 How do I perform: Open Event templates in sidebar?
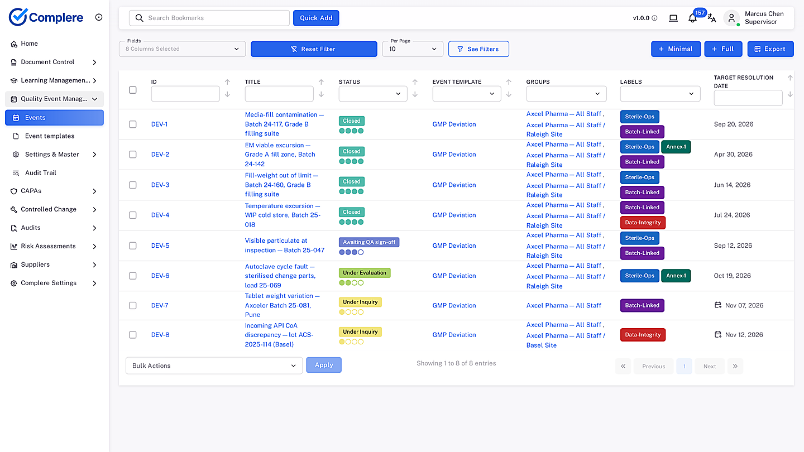tap(54, 136)
